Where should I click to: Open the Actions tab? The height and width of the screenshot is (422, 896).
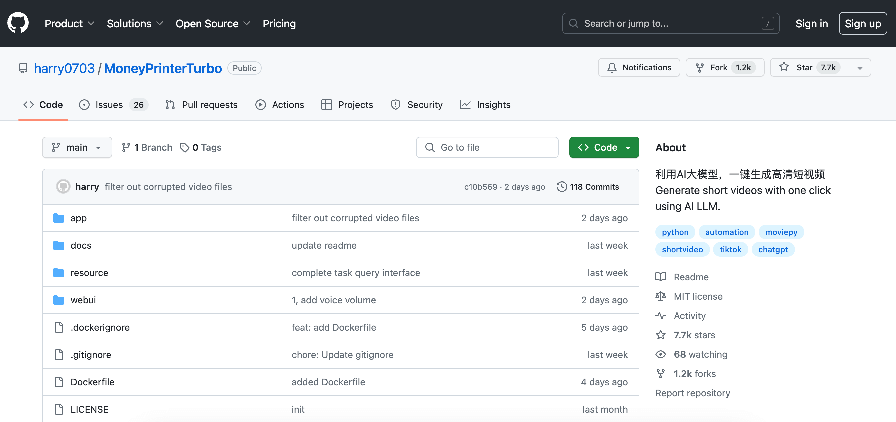[x=280, y=105]
